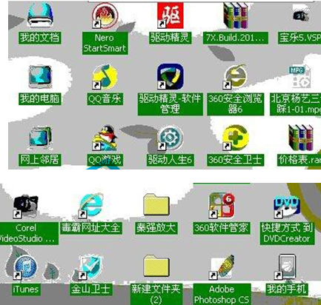Viewport: 321px width, 305px height.
Task: Open the 秦强放大 folder icon
Action: click(x=156, y=204)
